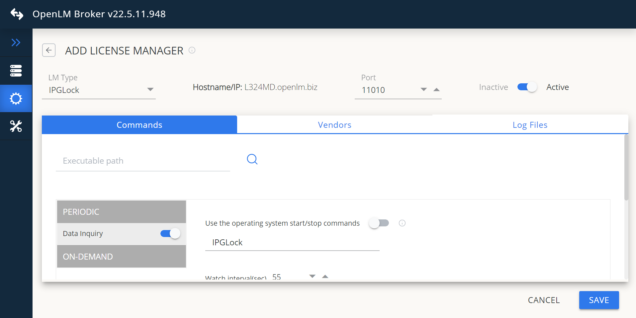Click the SAVE button
This screenshot has width=636, height=318.
[x=598, y=300]
